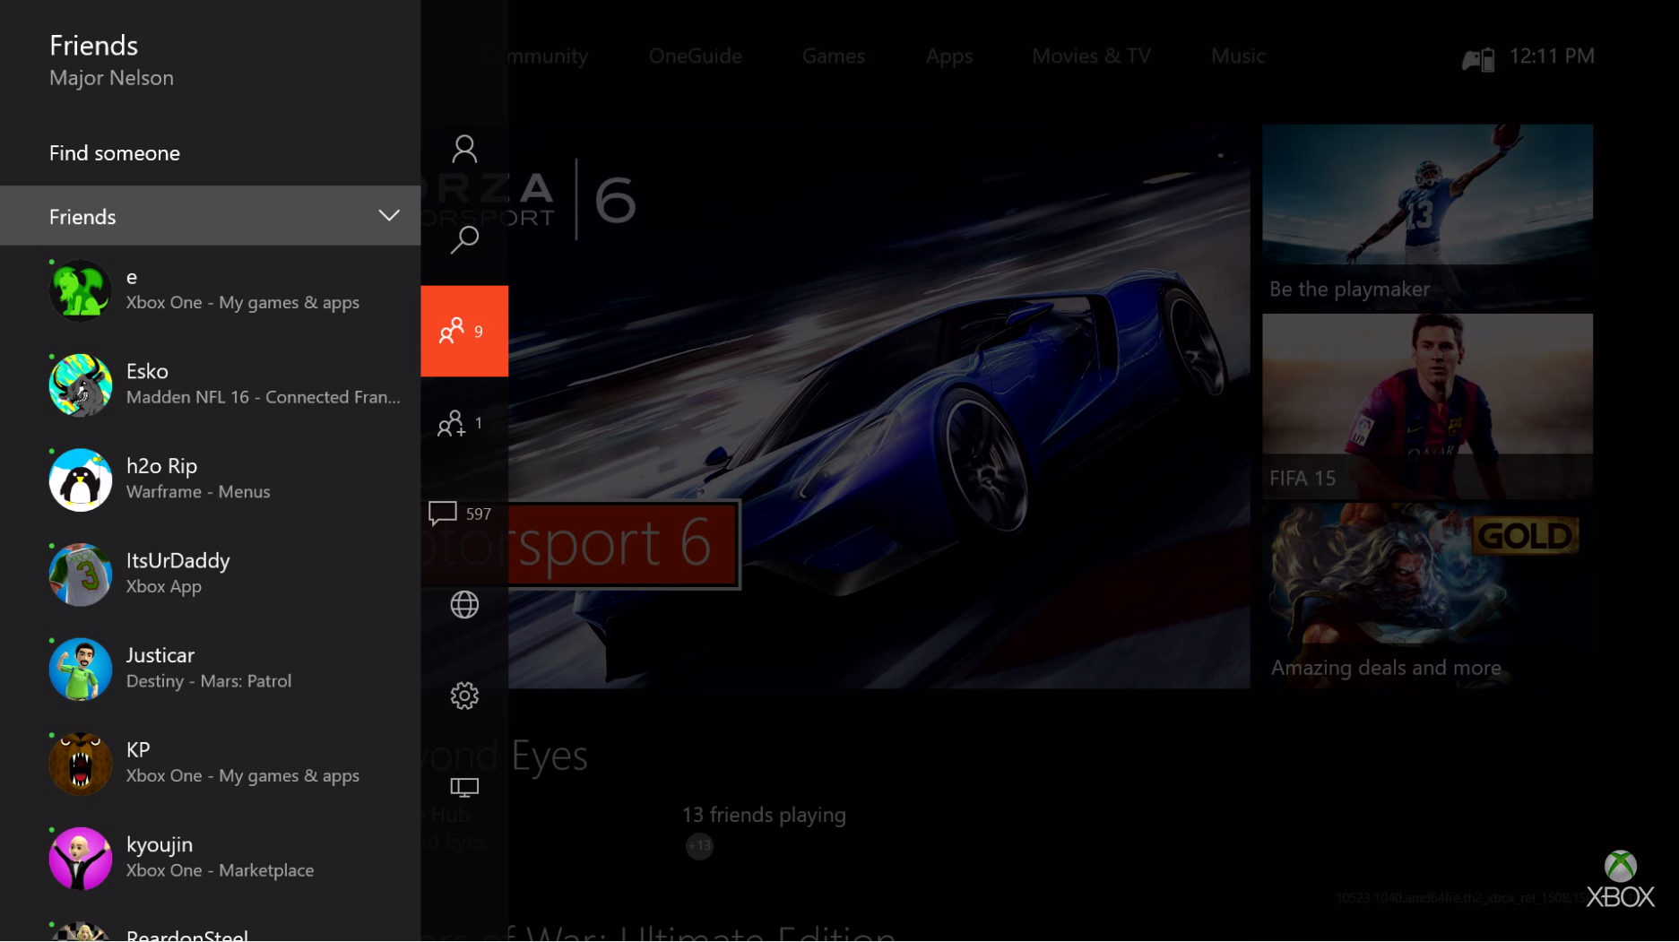Viewport: 1679px width, 942px height.
Task: Select Esko's wolf avatar
Action: pyautogui.click(x=81, y=385)
